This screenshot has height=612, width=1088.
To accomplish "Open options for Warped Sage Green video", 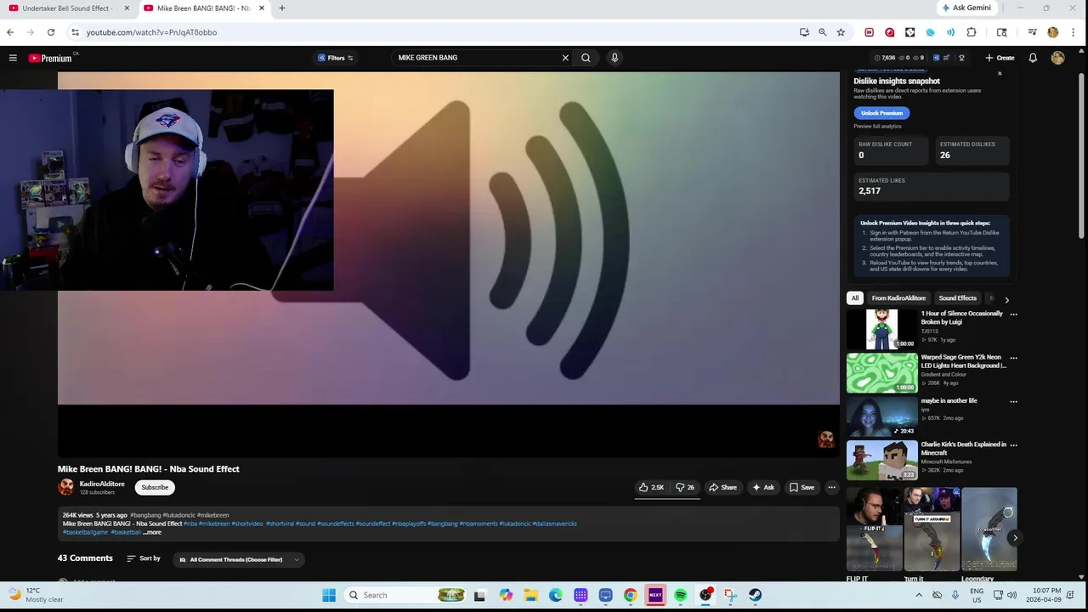I will [x=1013, y=358].
